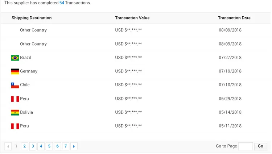Click the Bolivia flag icon
Image resolution: width=272 pixels, height=154 pixels.
(15, 112)
